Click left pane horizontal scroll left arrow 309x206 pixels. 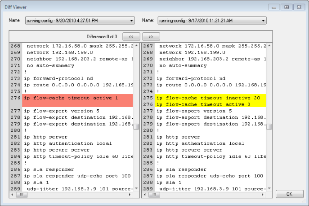(x=13, y=195)
